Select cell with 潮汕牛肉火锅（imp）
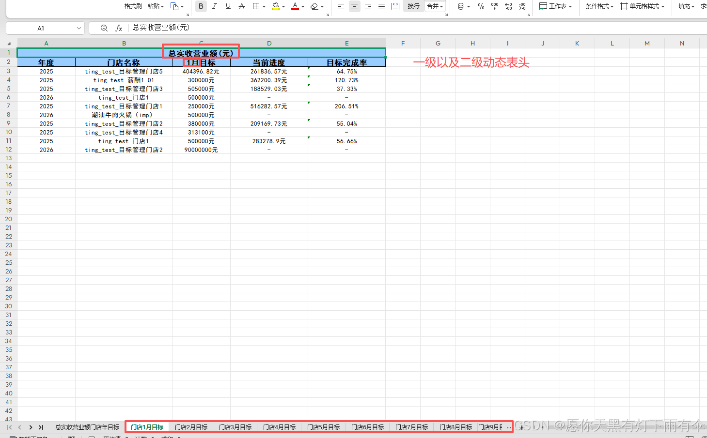The image size is (707, 438). 124,115
